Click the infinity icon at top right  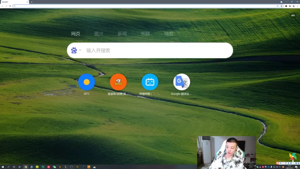293,15
